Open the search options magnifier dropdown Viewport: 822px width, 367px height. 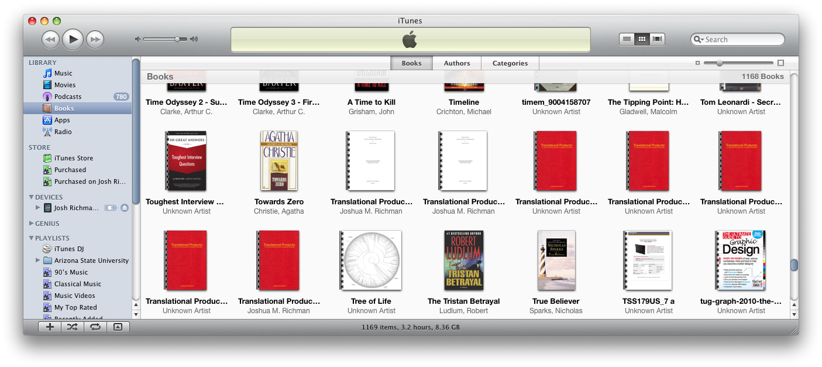[x=698, y=40]
